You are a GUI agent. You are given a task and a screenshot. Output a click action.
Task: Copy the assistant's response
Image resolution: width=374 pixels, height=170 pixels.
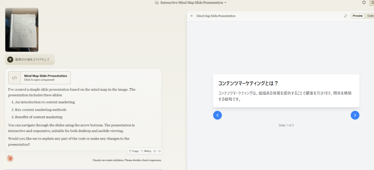[x=134, y=151]
